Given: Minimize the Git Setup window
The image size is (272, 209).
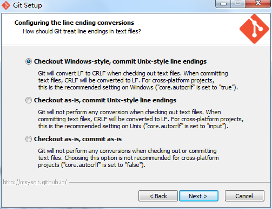Looking at the screenshot, I should pos(223,4).
